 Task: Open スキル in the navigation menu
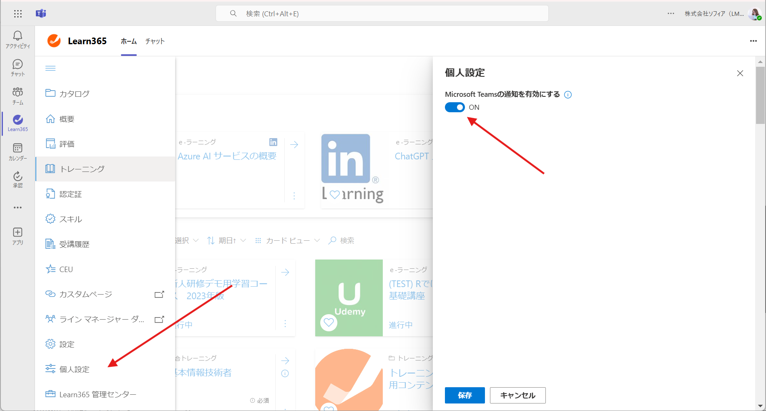(105, 219)
